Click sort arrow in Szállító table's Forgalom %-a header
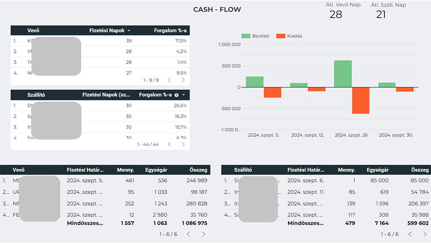The image size is (431, 243). coord(184,95)
